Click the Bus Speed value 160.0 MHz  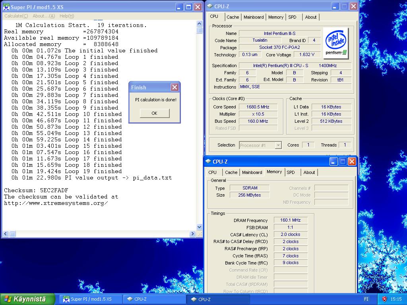pyautogui.click(x=258, y=121)
